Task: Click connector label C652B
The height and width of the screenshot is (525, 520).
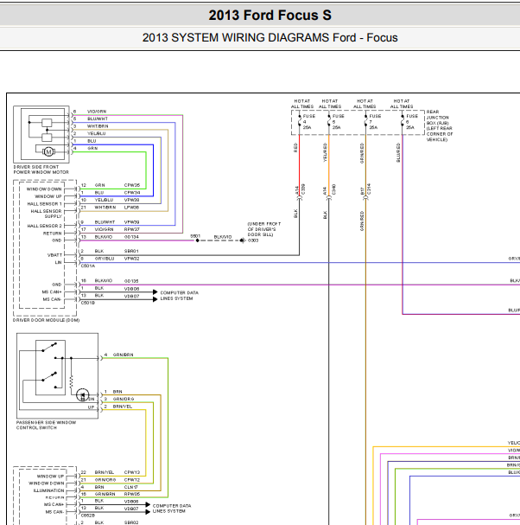Action: click(88, 515)
